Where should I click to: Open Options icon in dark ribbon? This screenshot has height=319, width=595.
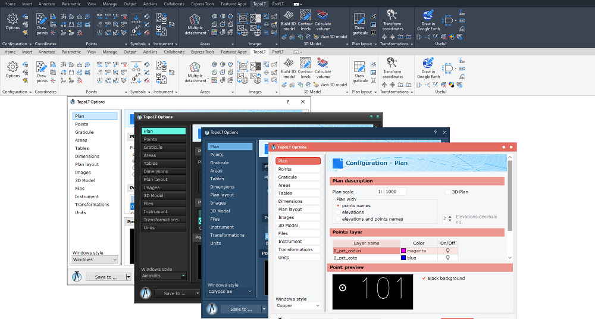[x=12, y=22]
